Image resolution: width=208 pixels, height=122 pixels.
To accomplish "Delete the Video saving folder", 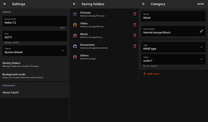I will (135, 25).
